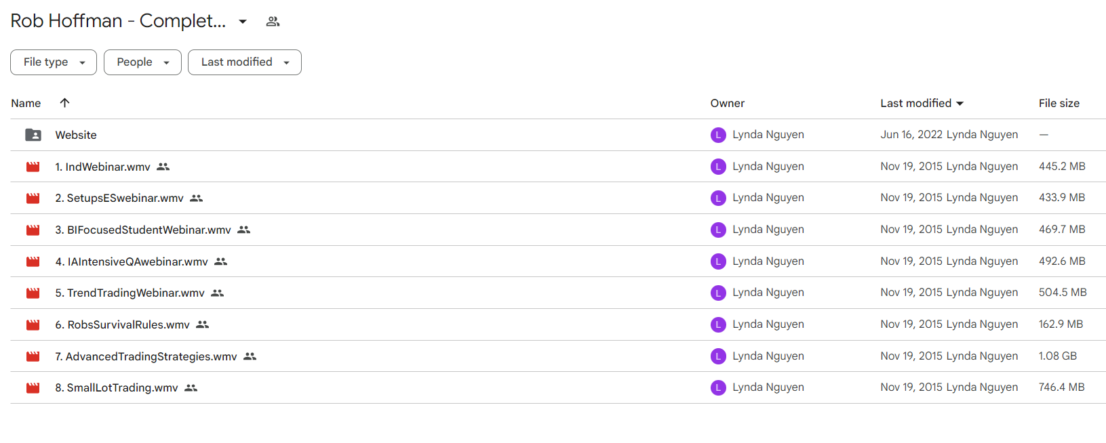Click the Name column header
1106x443 pixels.
26,103
